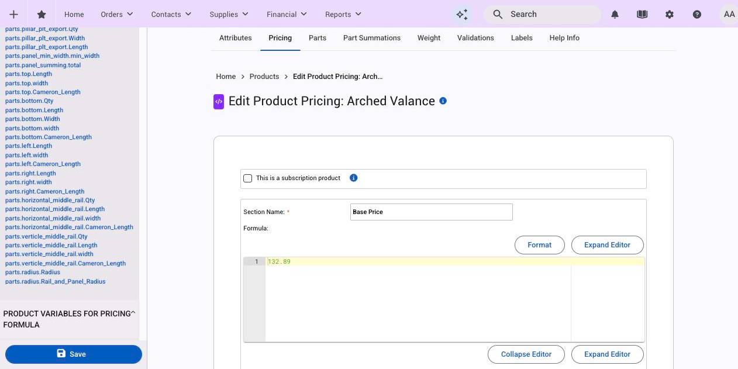738x369 pixels.
Task: Insert parts.pillar_plt_export.Width variable
Action: coord(45,38)
